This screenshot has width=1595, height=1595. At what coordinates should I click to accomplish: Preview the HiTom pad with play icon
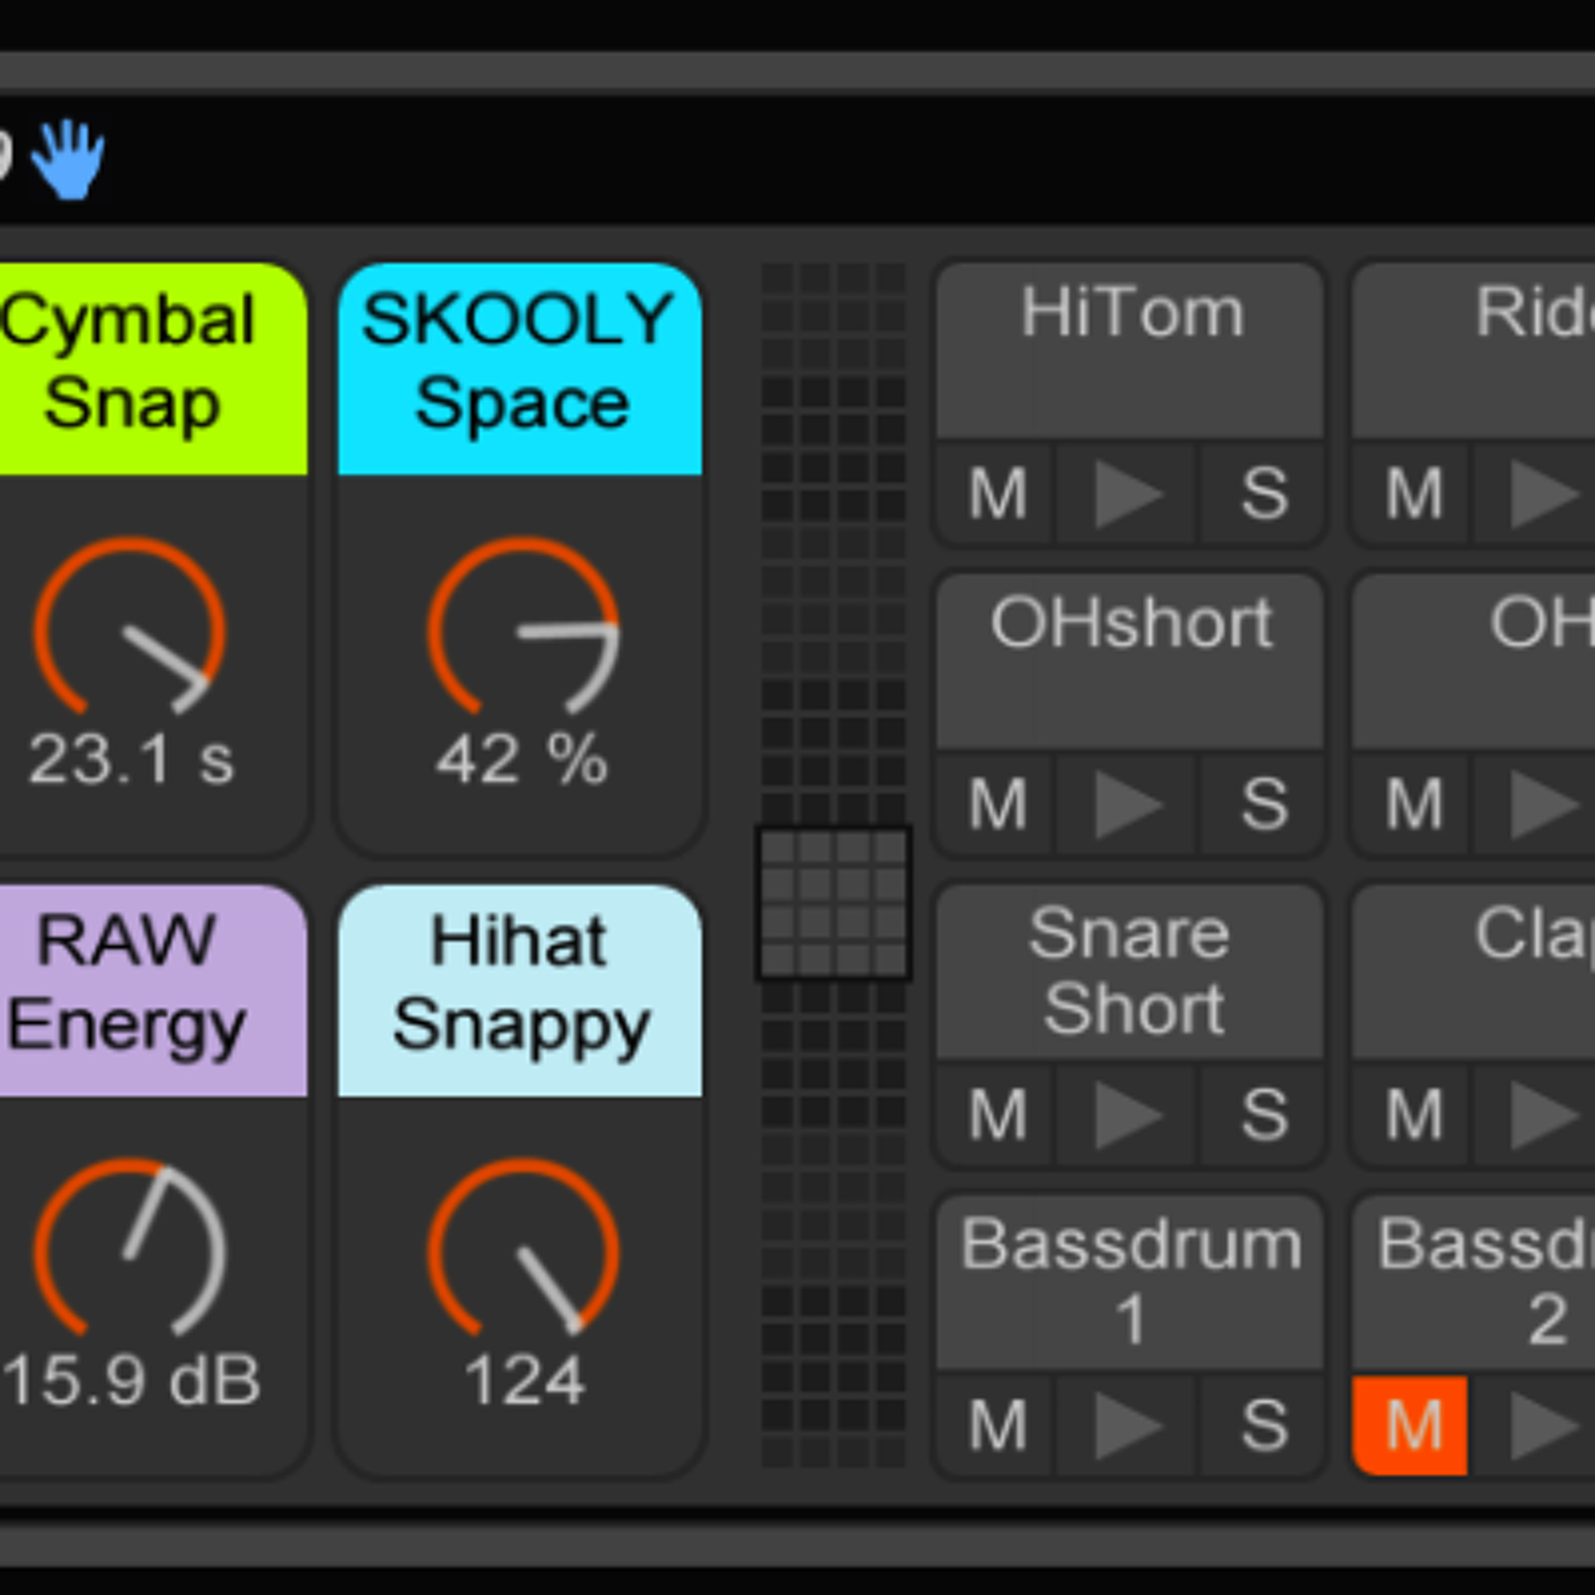[x=1127, y=494]
